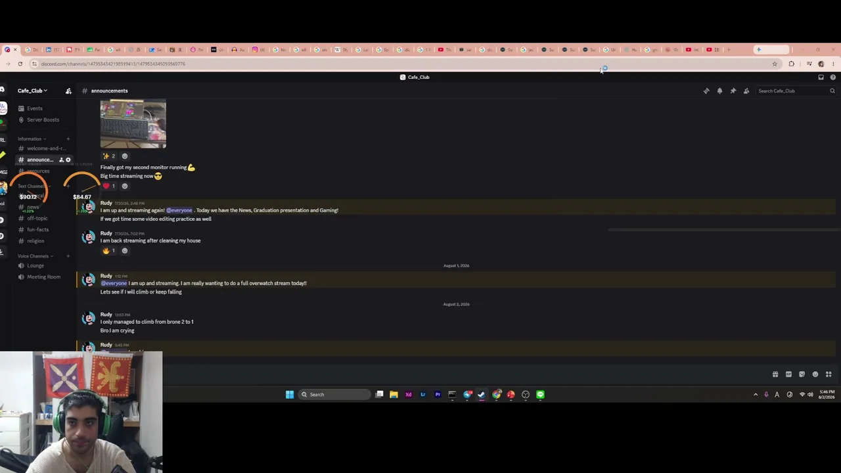Launch Adobe Lightroom from the taskbar
841x473 pixels.
[x=423, y=395]
